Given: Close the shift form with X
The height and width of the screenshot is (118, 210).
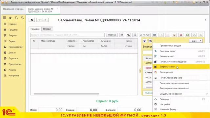Looking at the screenshot, I should (205, 20).
